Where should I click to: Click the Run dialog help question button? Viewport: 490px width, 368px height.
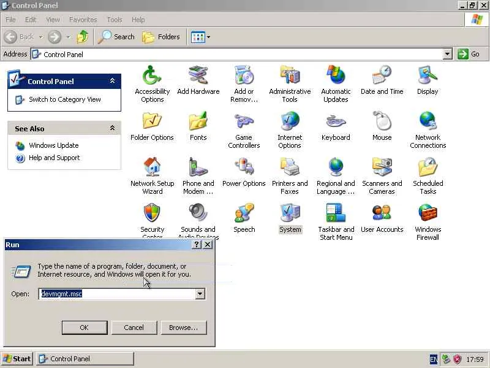pyautogui.click(x=197, y=244)
